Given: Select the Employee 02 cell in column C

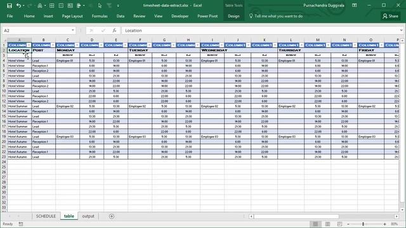Looking at the screenshot, I should (68, 106).
